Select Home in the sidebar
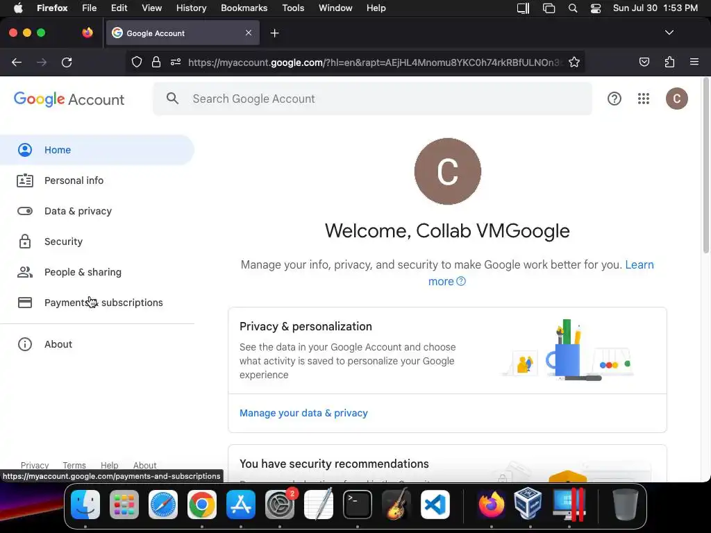The width and height of the screenshot is (711, 533). coord(97,150)
